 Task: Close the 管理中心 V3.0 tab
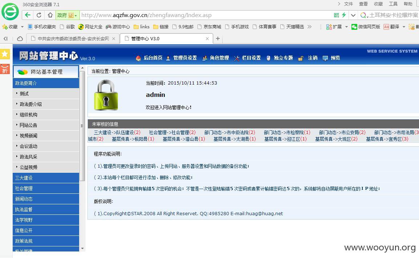coord(207,39)
